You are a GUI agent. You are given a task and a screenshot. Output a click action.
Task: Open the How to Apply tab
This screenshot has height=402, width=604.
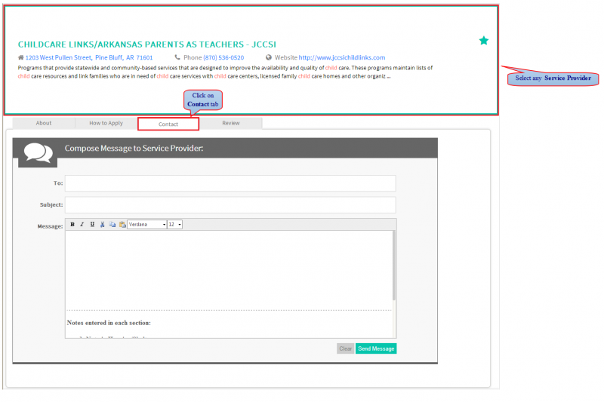(x=106, y=123)
